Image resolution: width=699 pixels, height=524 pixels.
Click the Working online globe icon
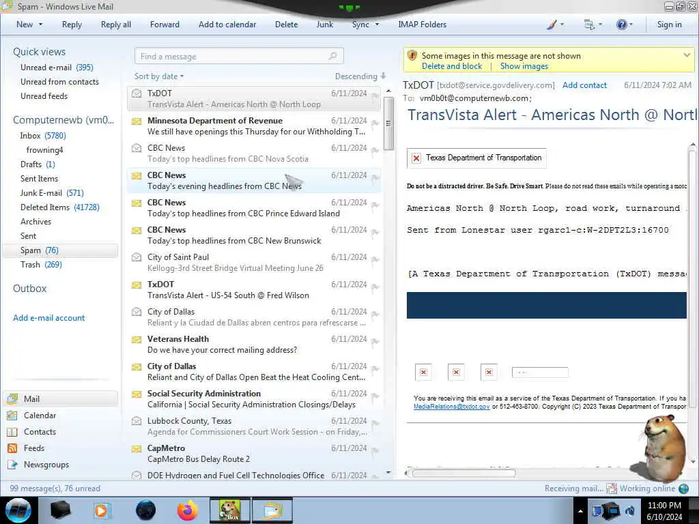683,489
